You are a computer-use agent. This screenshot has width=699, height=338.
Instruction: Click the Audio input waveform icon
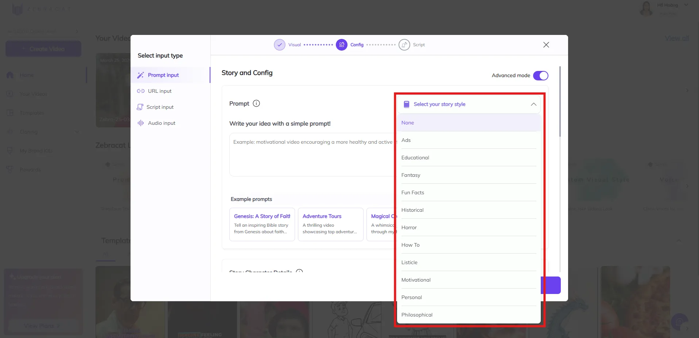(140, 123)
